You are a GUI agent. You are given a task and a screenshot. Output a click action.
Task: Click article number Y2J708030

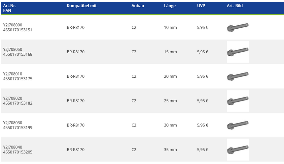click(13, 123)
